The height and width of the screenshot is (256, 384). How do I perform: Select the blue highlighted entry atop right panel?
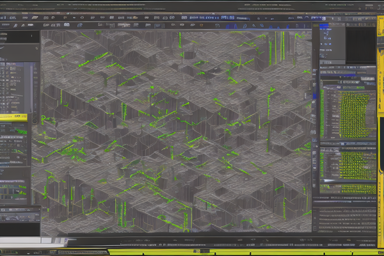(x=324, y=26)
